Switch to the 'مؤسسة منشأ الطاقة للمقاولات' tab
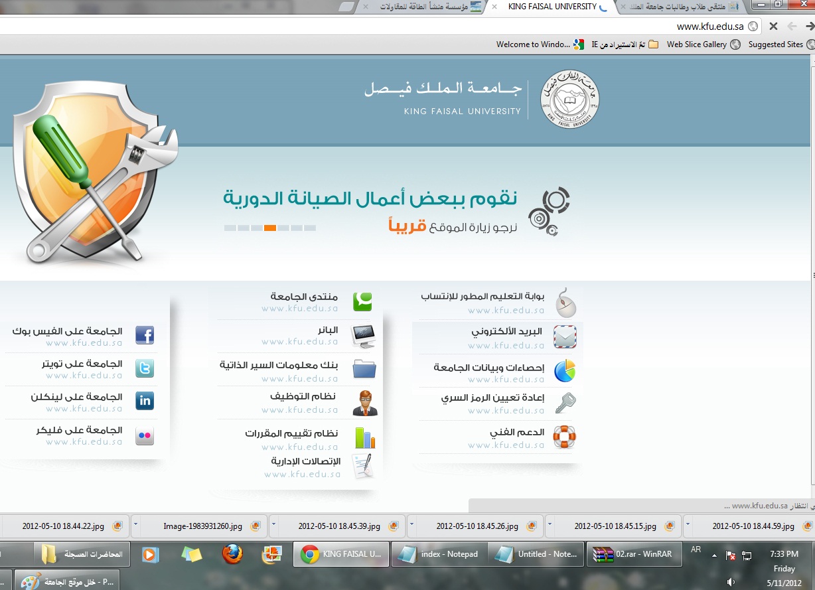 click(x=425, y=7)
